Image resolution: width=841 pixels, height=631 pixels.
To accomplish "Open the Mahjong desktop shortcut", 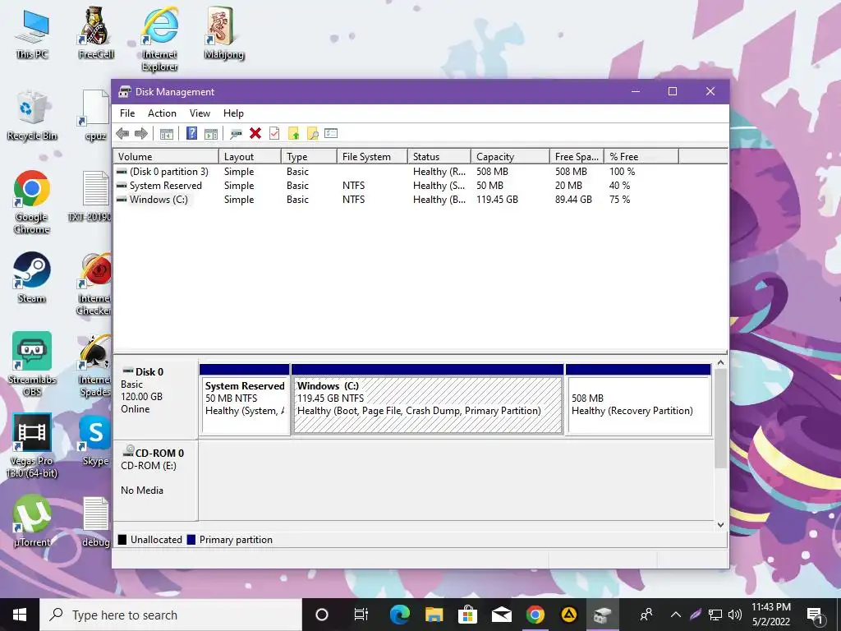I will click(223, 33).
